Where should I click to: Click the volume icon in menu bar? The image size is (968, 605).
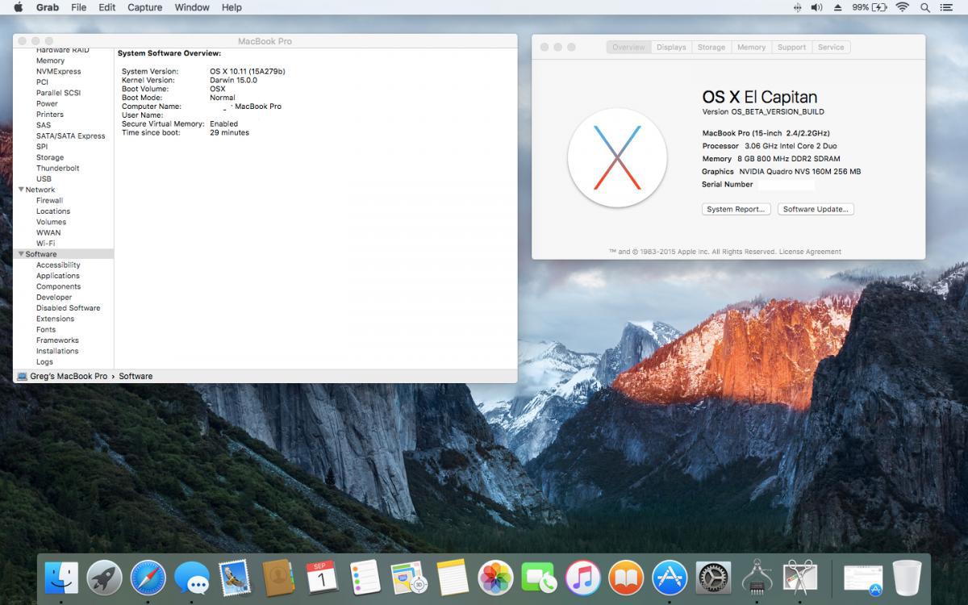[816, 7]
